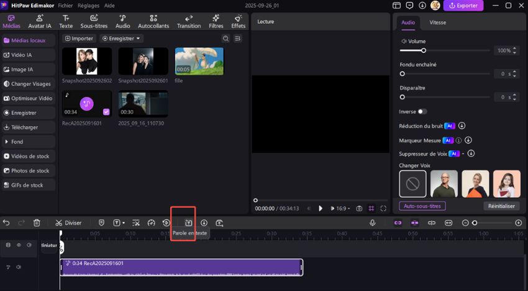
Task: Open the layout icon in title bar
Action: pyautogui.click(x=397, y=6)
